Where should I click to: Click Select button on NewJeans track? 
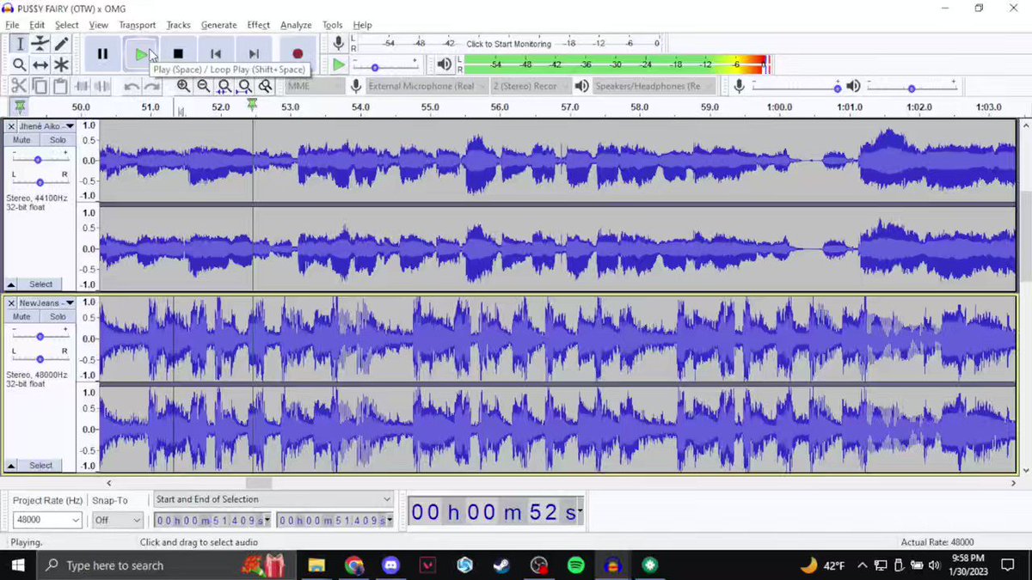pos(40,466)
